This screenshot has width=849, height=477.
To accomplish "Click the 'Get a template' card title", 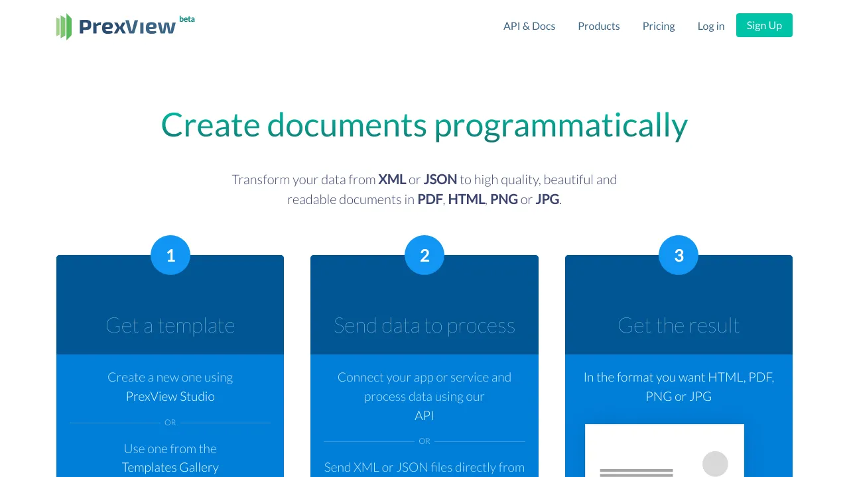I will [170, 325].
